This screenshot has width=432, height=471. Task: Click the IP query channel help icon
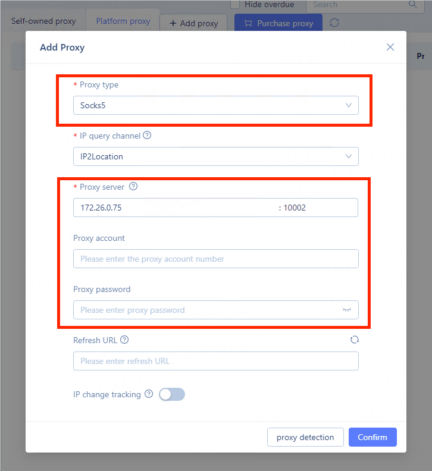click(147, 136)
